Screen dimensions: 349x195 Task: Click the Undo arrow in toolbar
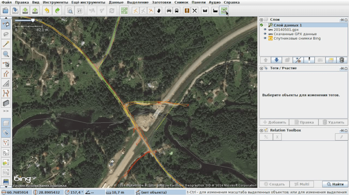click(47, 11)
